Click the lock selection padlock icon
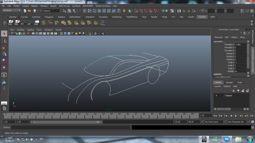 tap(124, 11)
